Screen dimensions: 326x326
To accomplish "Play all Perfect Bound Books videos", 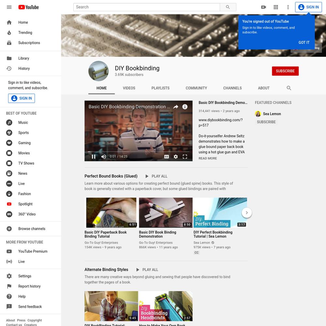I will [156, 176].
